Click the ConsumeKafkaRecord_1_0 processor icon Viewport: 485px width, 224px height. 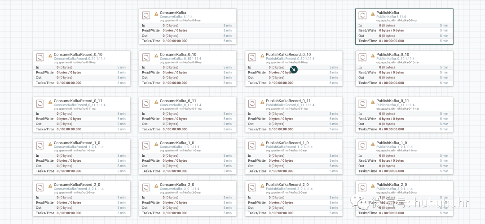[x=40, y=145]
